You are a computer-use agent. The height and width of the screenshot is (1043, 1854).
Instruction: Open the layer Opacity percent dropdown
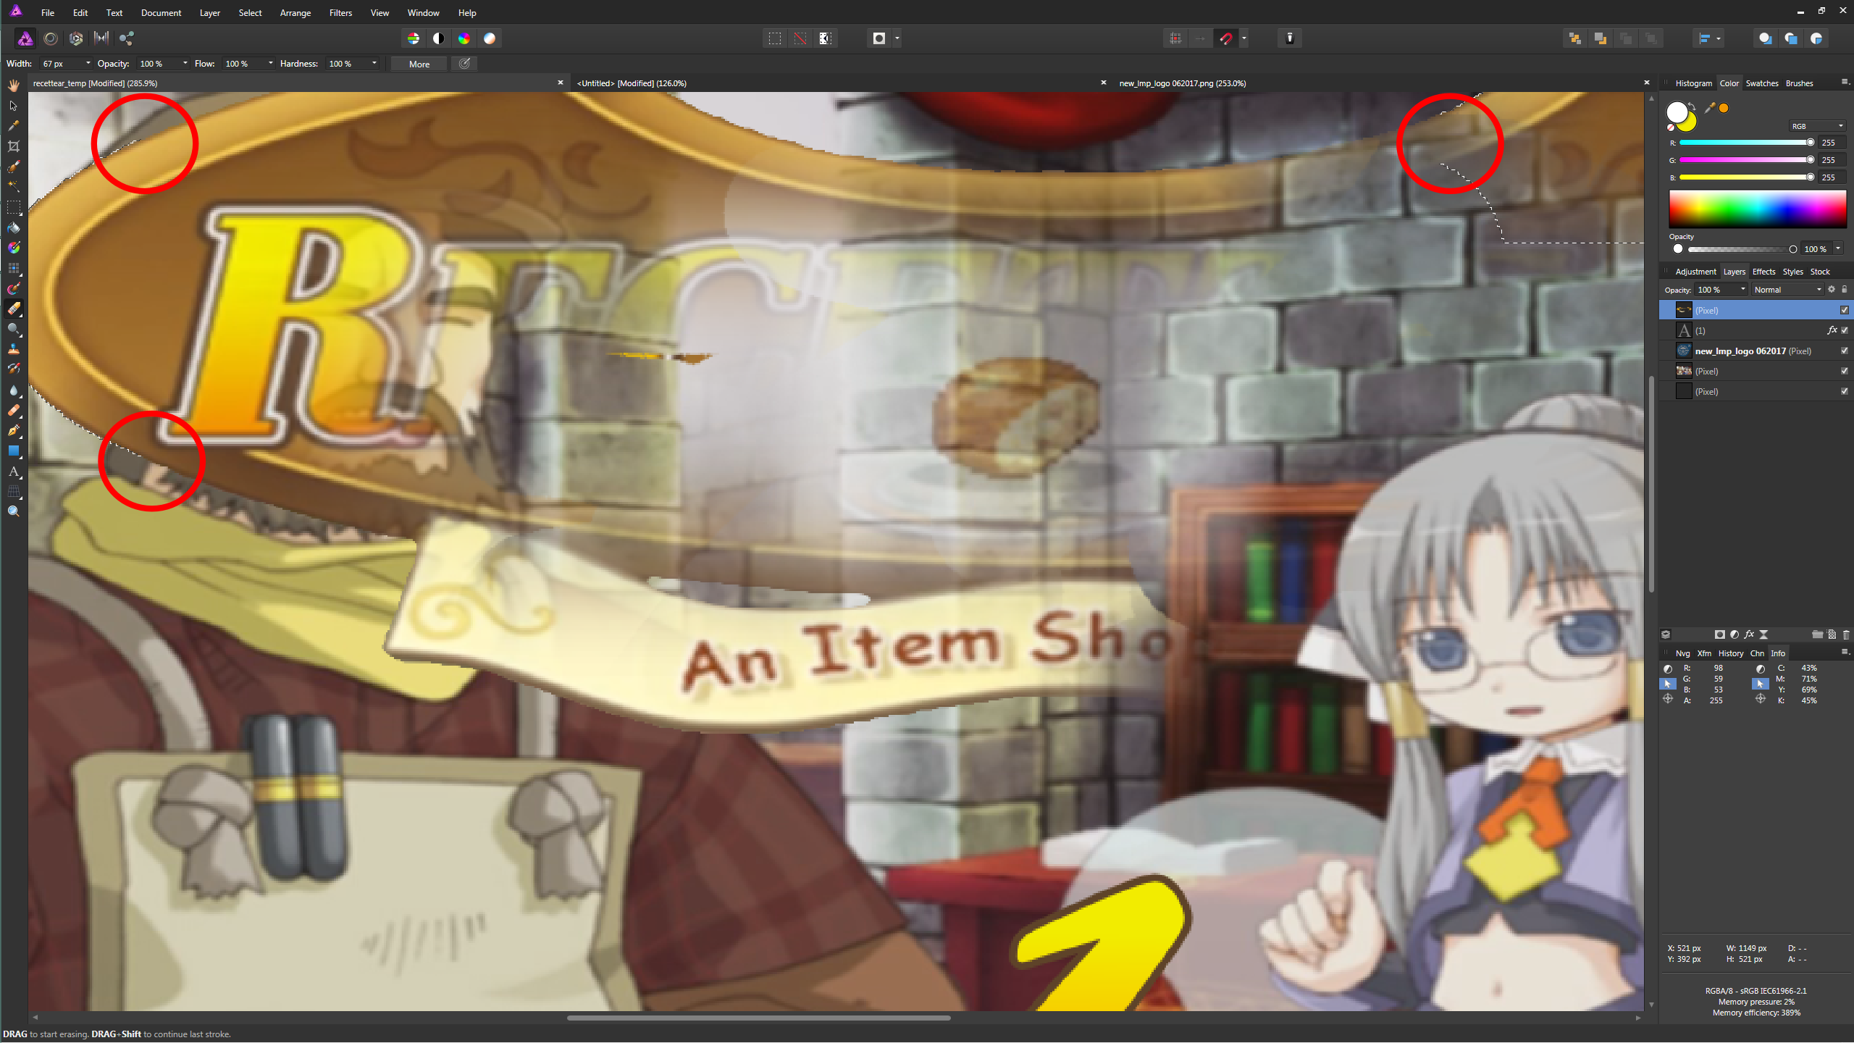[1743, 290]
